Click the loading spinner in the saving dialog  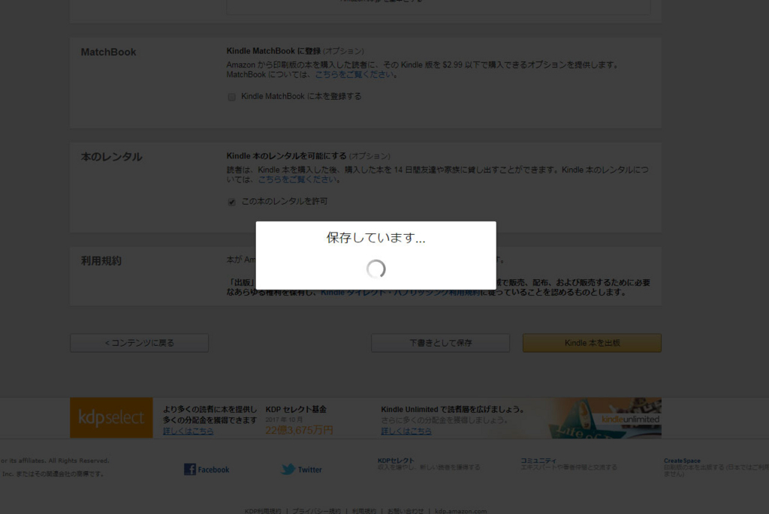(x=376, y=269)
